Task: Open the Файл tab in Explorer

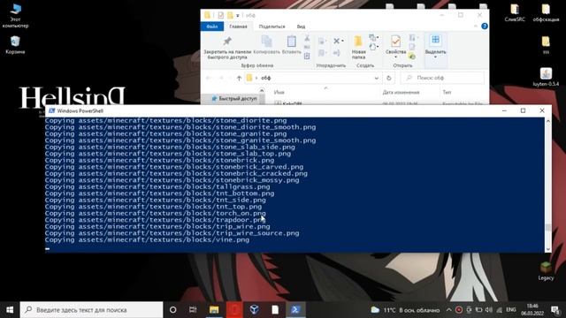Action: pos(212,26)
